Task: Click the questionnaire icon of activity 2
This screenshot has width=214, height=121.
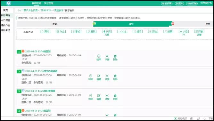Action: coord(23,71)
